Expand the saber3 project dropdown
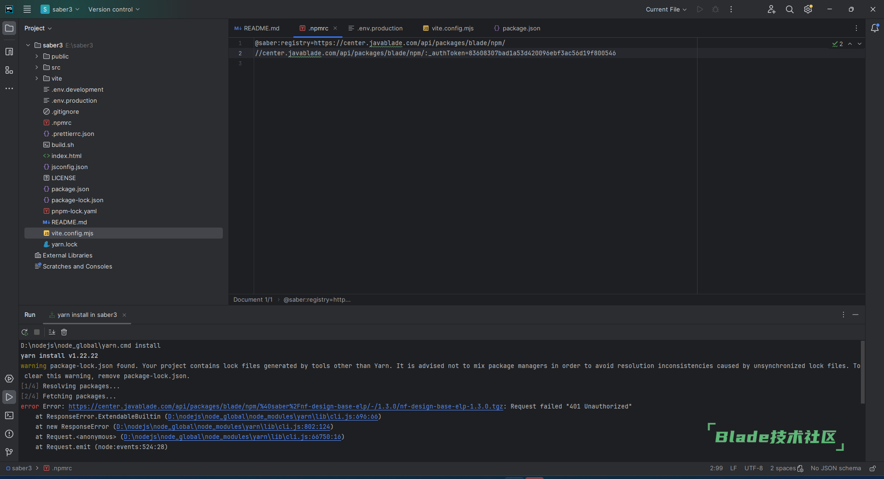The width and height of the screenshot is (884, 479). click(60, 9)
